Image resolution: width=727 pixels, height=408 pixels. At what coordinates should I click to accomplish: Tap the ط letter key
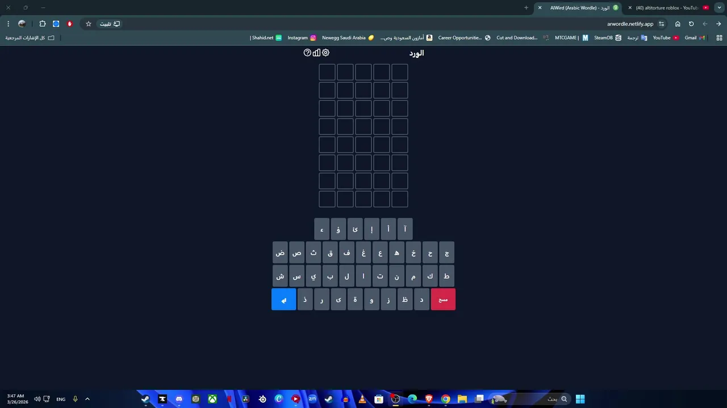[447, 276]
